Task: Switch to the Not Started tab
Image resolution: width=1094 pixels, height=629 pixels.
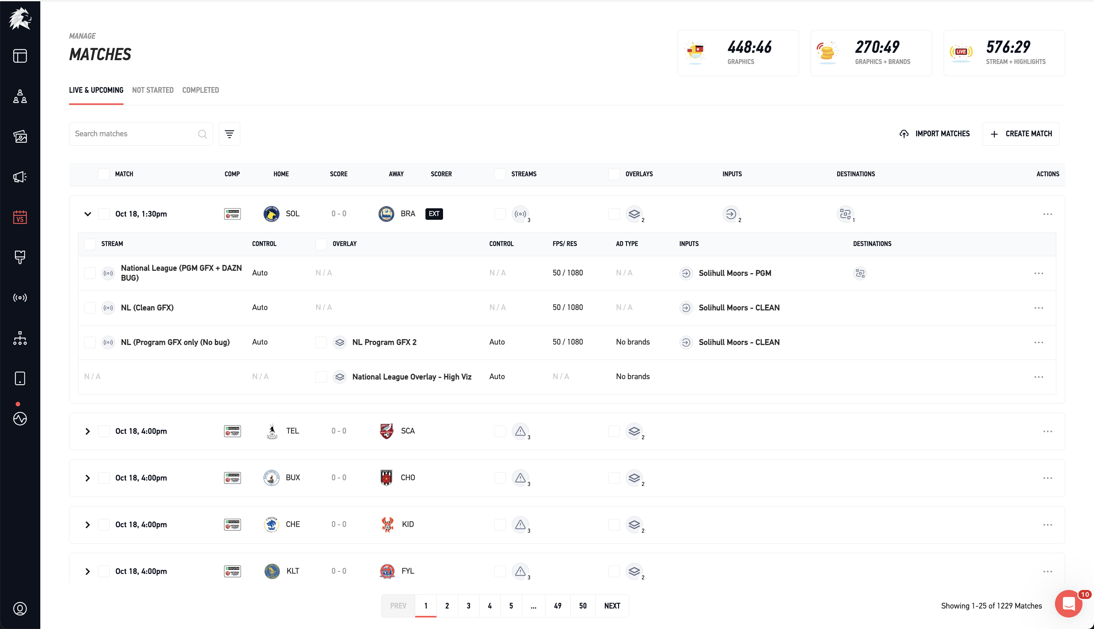Action: (x=153, y=90)
